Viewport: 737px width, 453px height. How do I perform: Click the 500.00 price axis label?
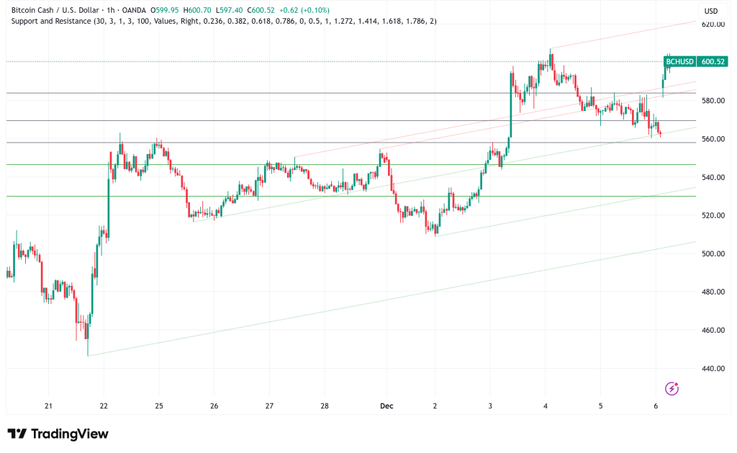click(711, 254)
